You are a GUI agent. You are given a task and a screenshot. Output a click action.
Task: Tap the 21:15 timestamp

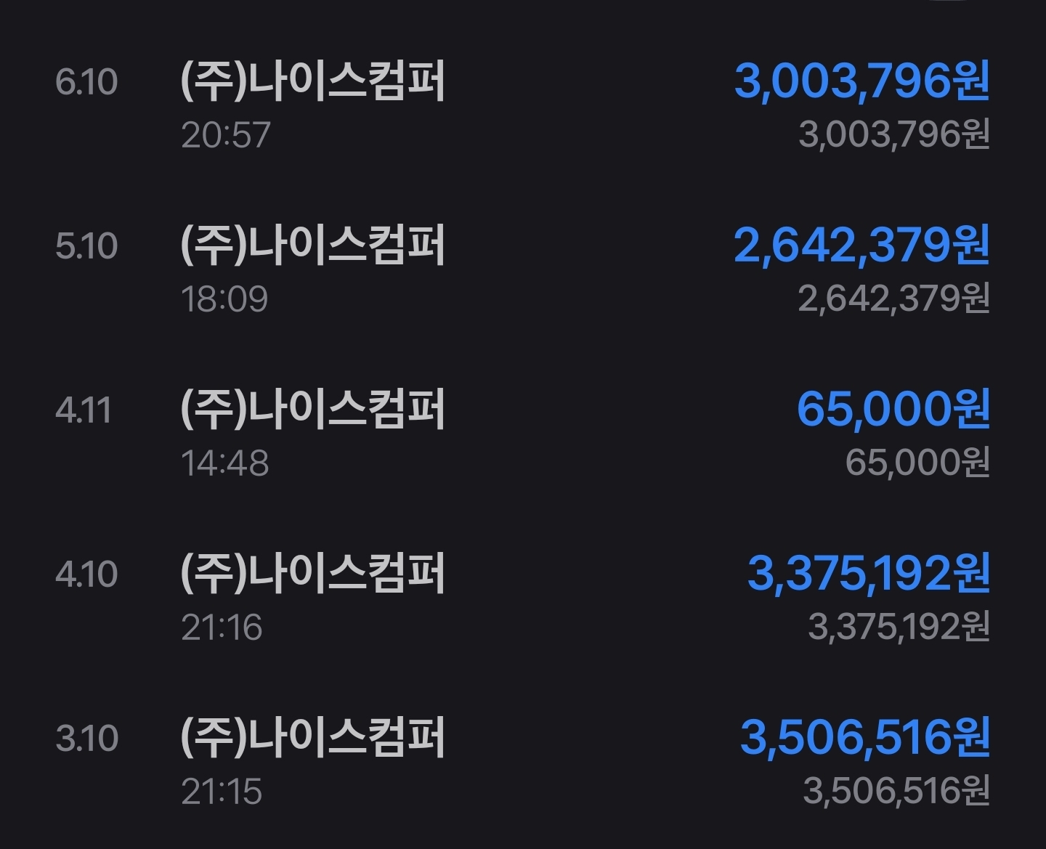(x=222, y=792)
